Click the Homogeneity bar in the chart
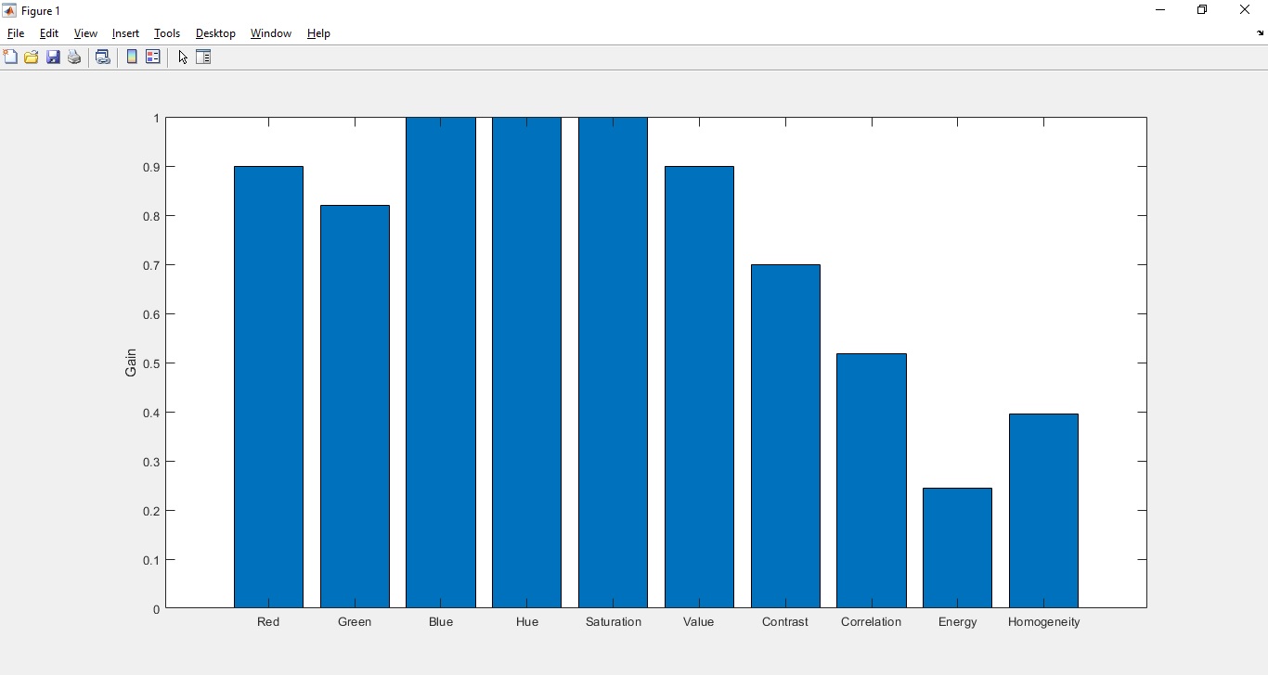This screenshot has width=1268, height=675. (1043, 511)
